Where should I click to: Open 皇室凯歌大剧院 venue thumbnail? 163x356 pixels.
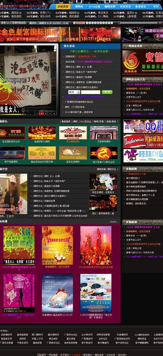point(42,133)
